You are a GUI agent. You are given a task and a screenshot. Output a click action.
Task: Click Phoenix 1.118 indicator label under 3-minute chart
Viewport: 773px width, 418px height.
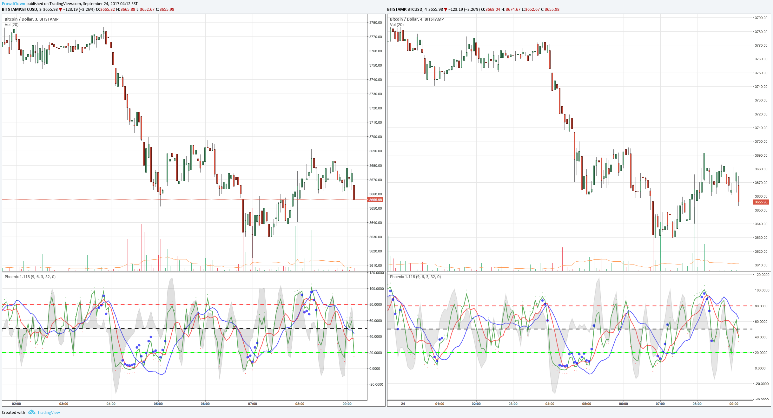30,277
